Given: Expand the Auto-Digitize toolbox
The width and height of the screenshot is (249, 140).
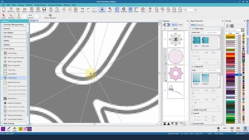Looking at the screenshot, I should (x=14, y=33).
